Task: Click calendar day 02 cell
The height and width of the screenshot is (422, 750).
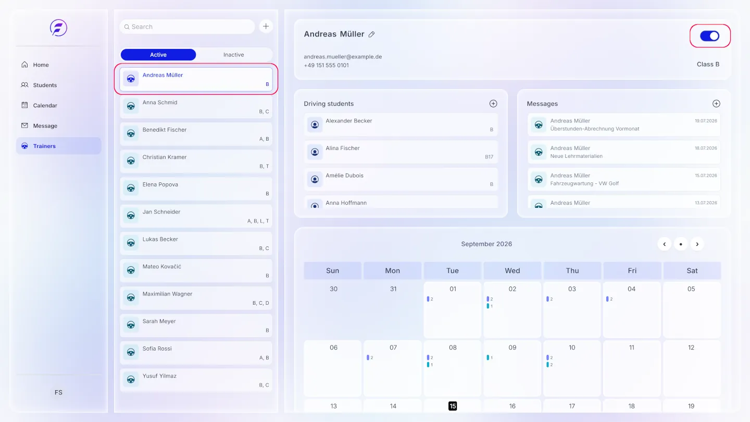Action: pyautogui.click(x=512, y=310)
